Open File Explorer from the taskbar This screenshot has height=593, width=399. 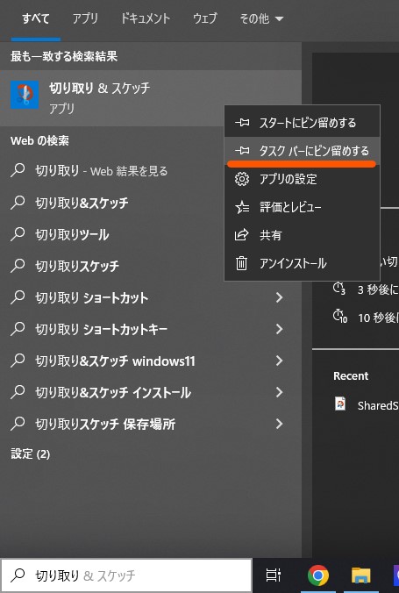pyautogui.click(x=361, y=575)
